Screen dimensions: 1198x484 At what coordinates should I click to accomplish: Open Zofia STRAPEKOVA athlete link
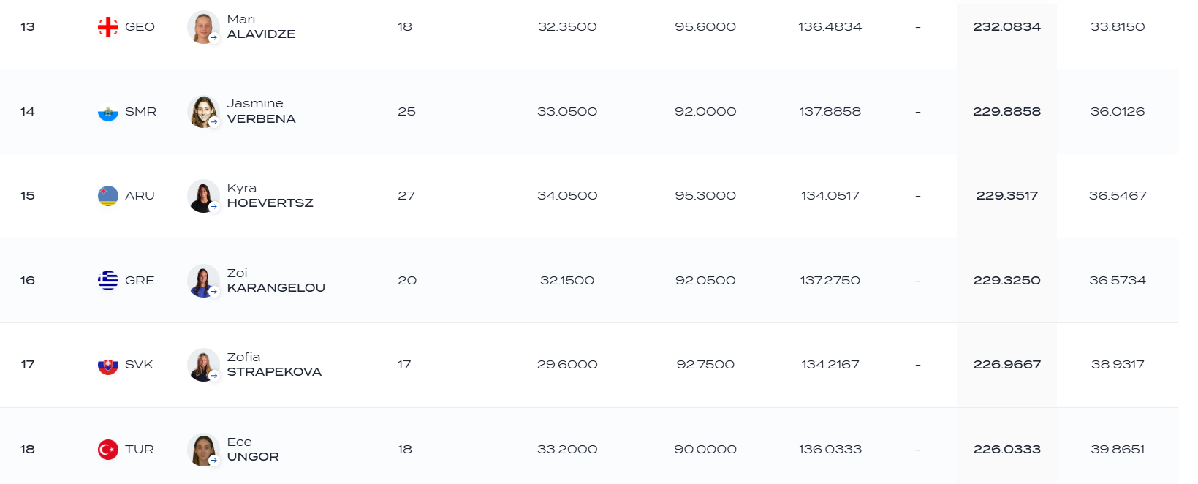click(x=274, y=365)
